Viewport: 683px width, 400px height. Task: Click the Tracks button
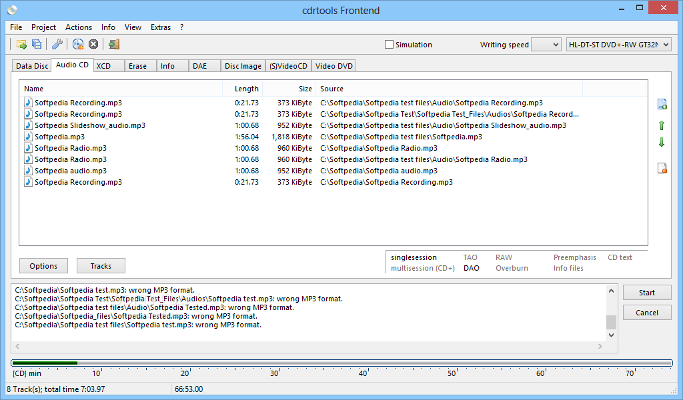tap(101, 266)
